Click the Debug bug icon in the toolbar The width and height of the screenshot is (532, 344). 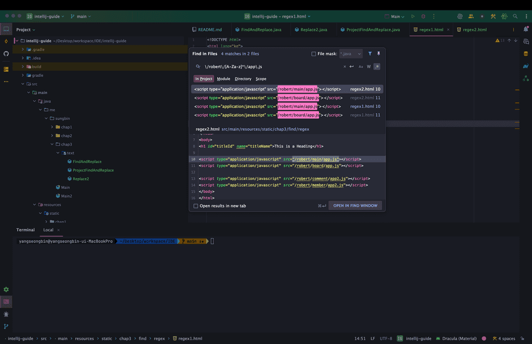coord(423,17)
